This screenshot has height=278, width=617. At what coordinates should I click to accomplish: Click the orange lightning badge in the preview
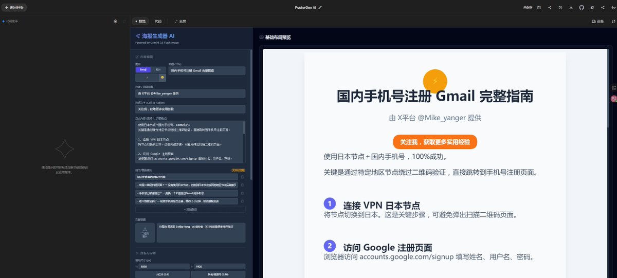click(x=435, y=81)
